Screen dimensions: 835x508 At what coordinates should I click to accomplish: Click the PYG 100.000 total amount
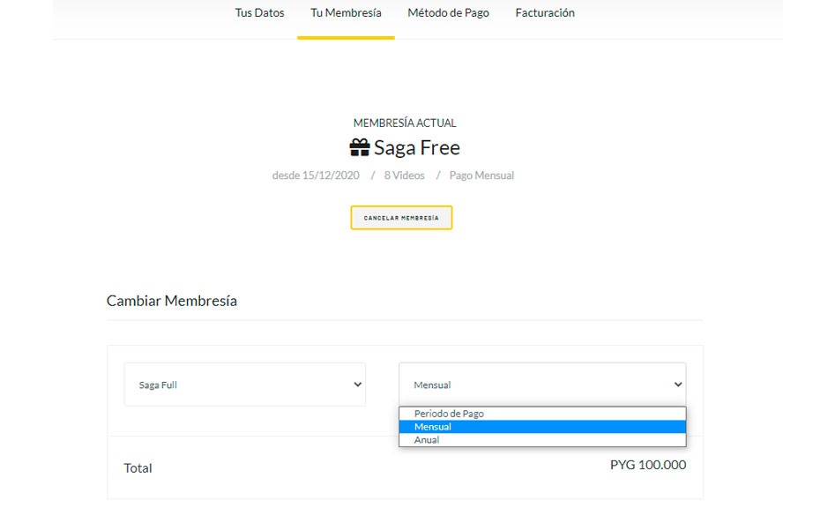[x=648, y=465]
